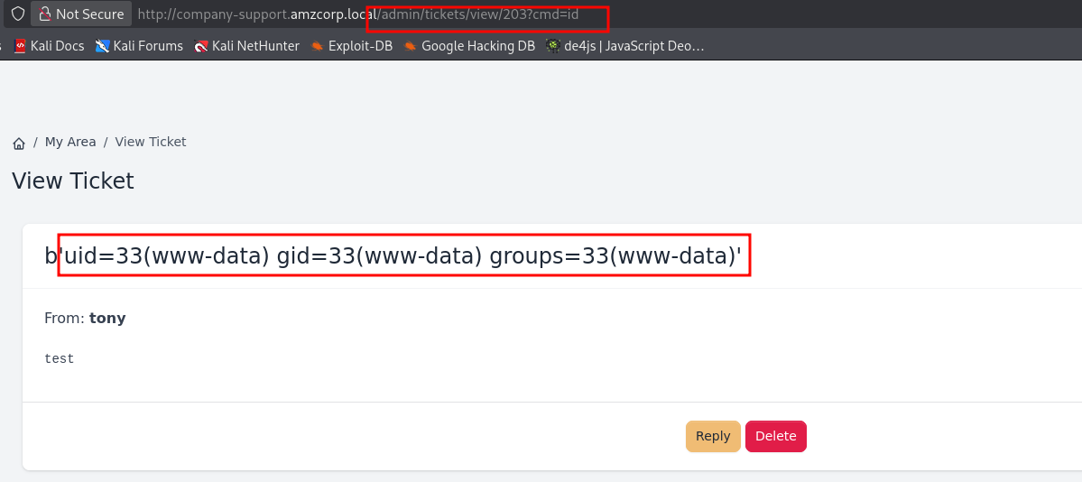Viewport: 1082px width, 482px height.
Task: Click the View Ticket breadcrumb
Action: click(151, 142)
